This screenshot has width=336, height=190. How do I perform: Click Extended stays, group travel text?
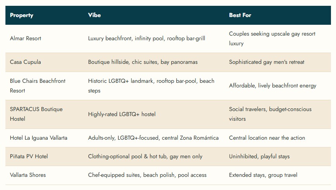point(263,175)
